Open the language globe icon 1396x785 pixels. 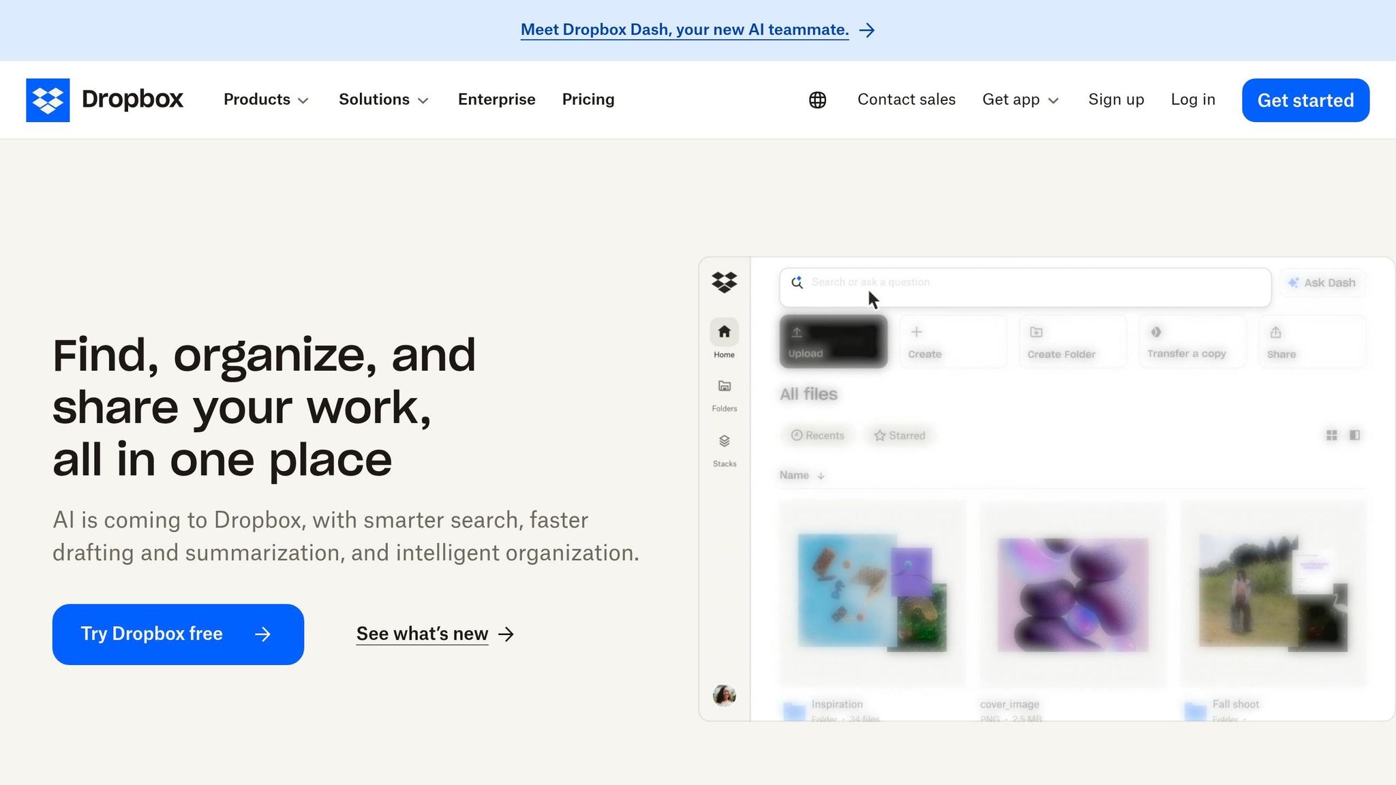click(816, 99)
